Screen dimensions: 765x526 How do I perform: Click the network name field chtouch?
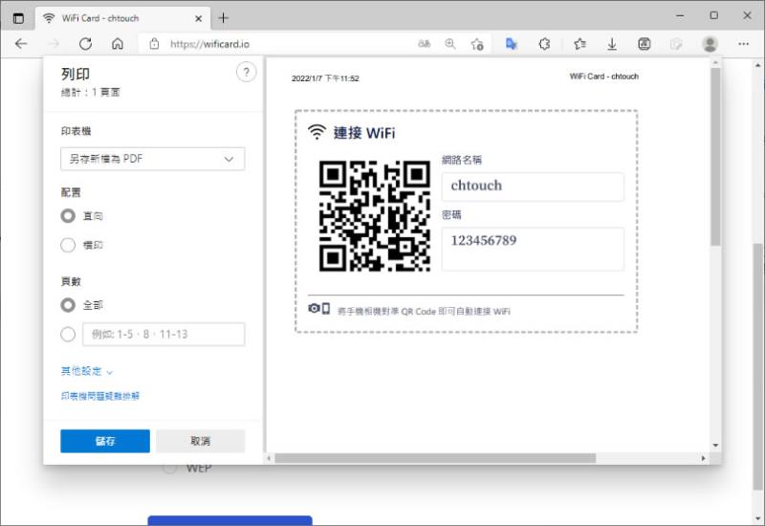point(533,186)
